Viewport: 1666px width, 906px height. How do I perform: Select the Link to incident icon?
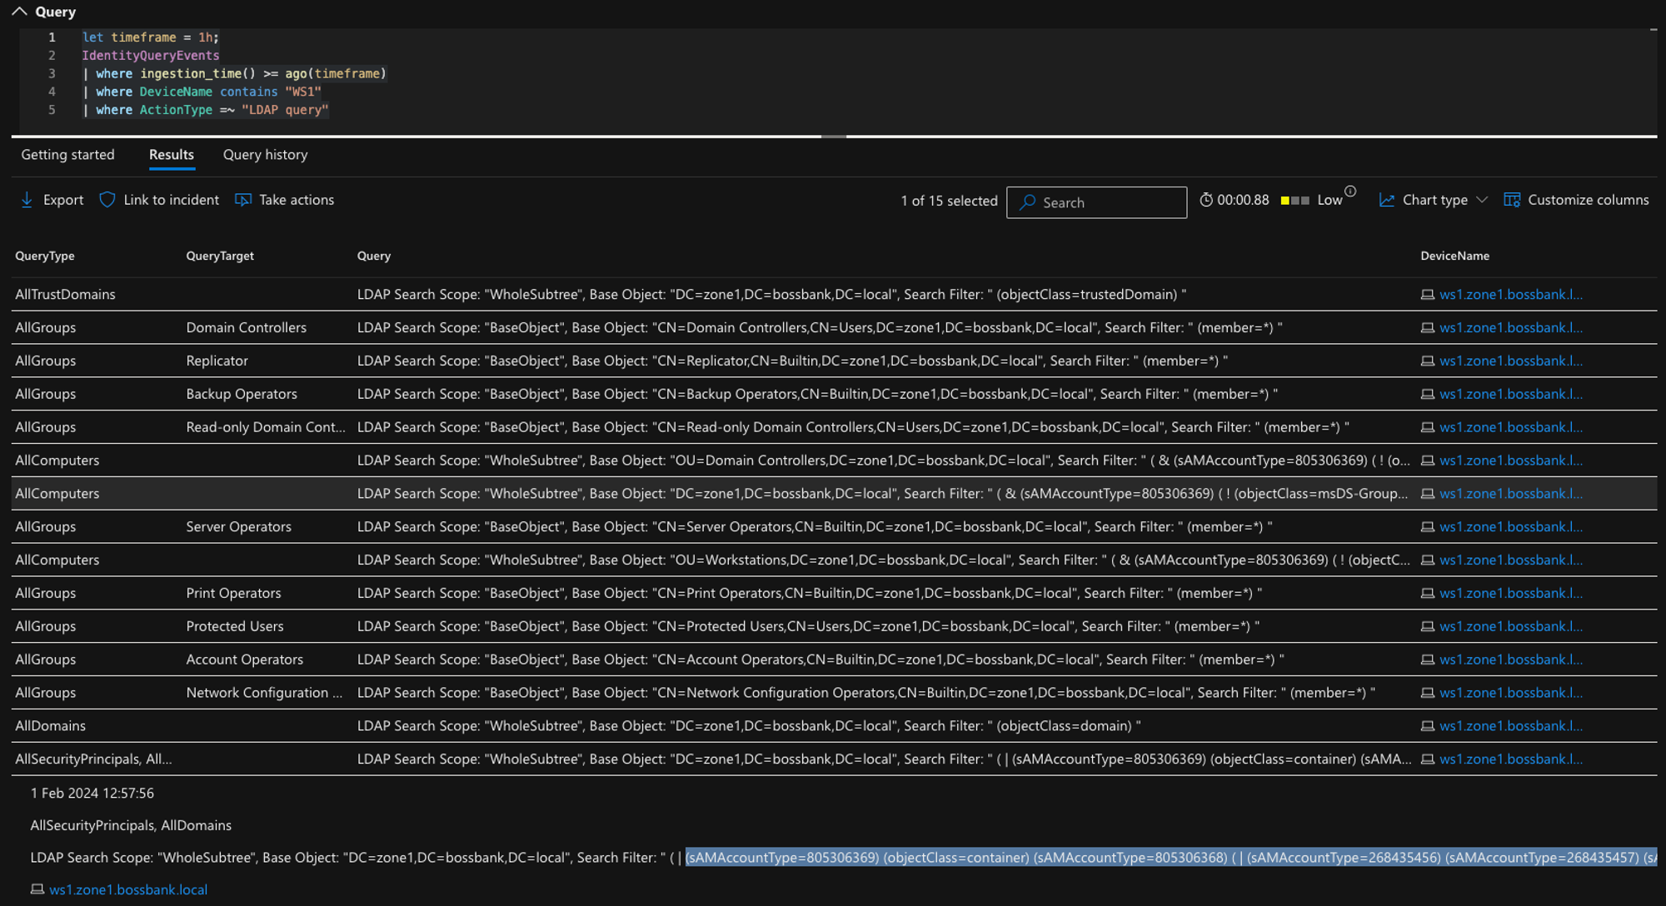107,199
